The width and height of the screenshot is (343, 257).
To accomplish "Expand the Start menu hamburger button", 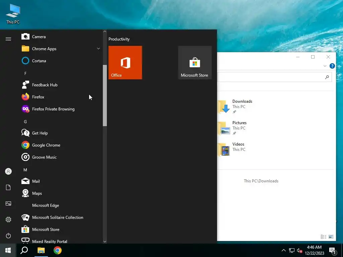I will (8, 39).
